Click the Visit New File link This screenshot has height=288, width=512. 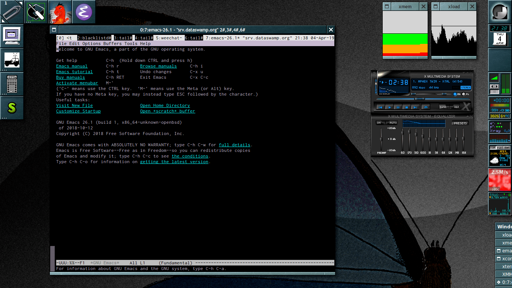74,105
